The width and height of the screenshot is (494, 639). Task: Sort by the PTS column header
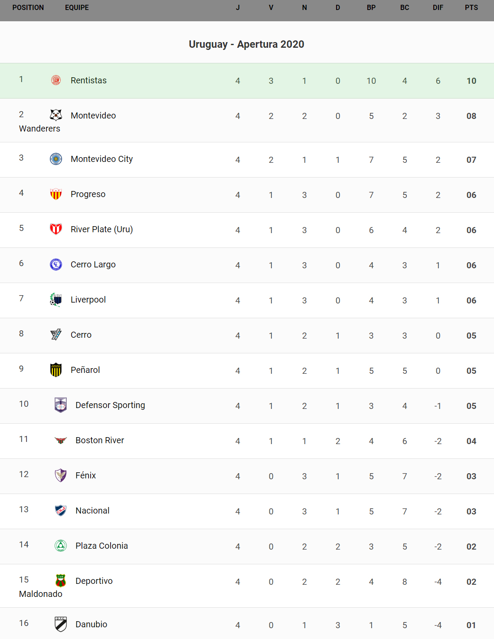(x=471, y=8)
